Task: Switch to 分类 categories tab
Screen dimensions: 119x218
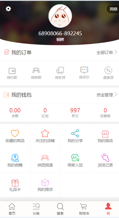Action: (36, 209)
